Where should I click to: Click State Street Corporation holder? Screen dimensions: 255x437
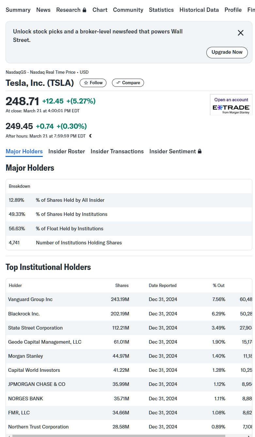tap(35, 328)
